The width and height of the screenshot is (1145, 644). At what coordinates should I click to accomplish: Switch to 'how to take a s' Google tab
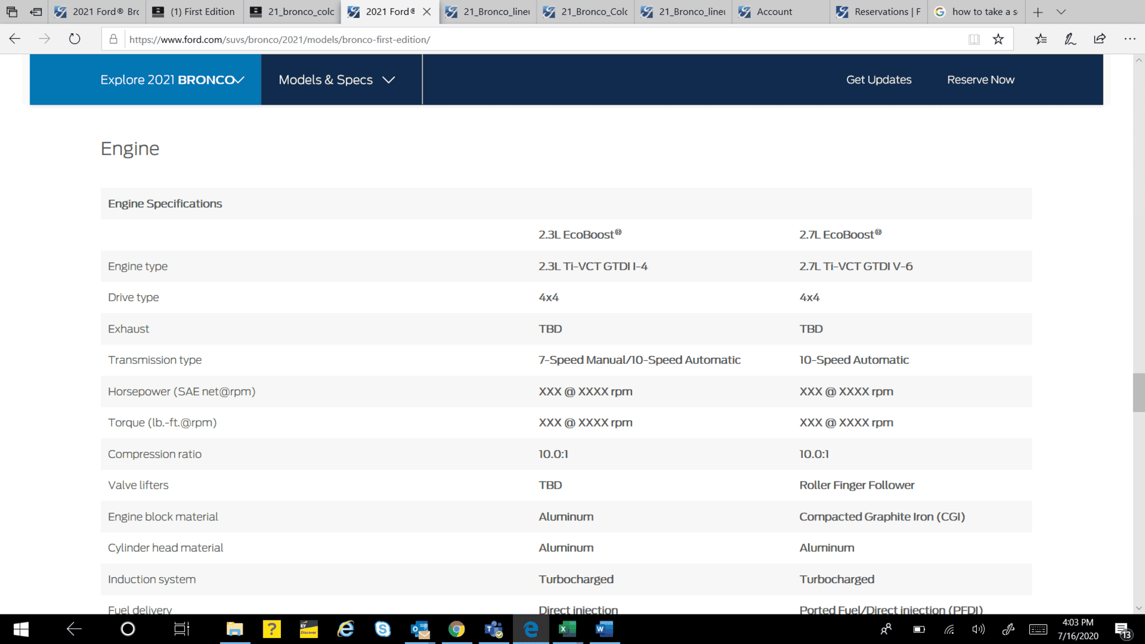click(976, 11)
